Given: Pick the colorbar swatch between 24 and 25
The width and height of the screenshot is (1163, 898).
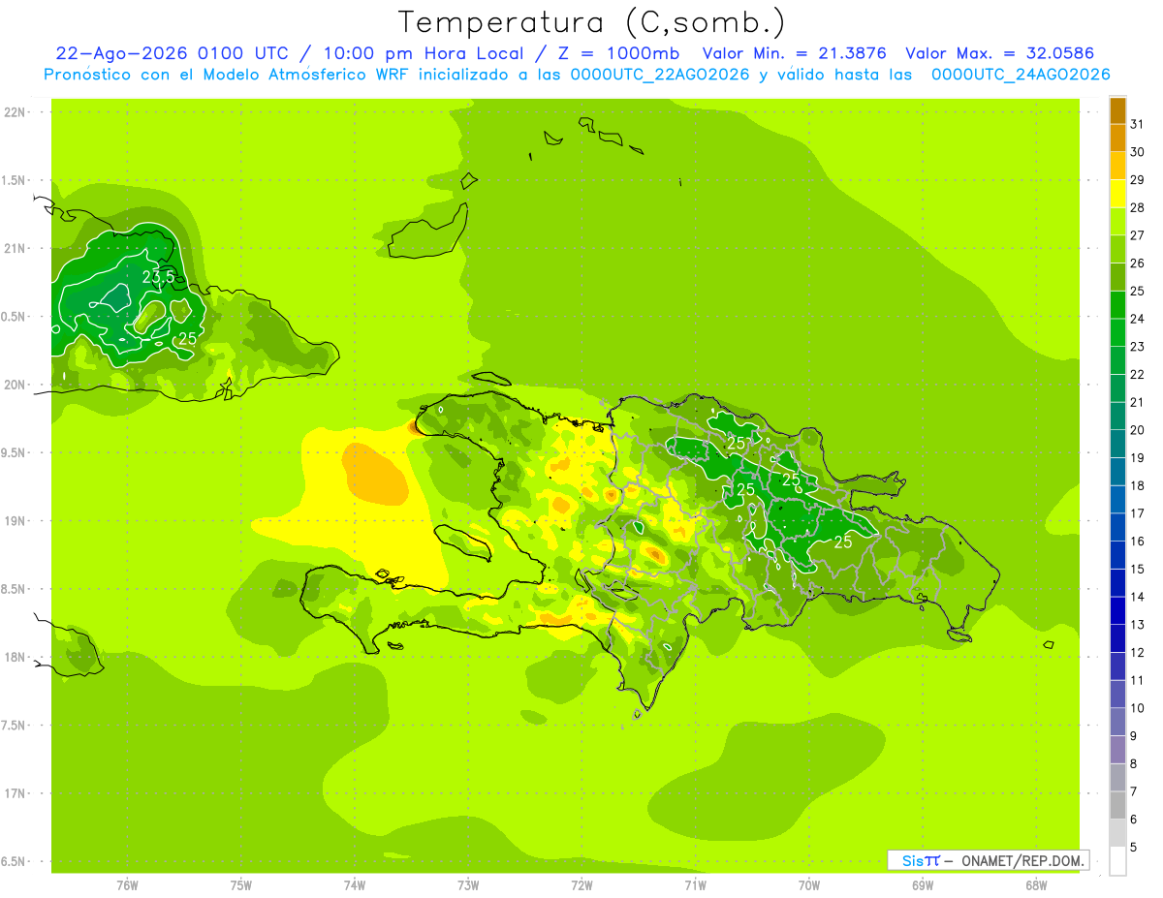Looking at the screenshot, I should pos(1117,305).
